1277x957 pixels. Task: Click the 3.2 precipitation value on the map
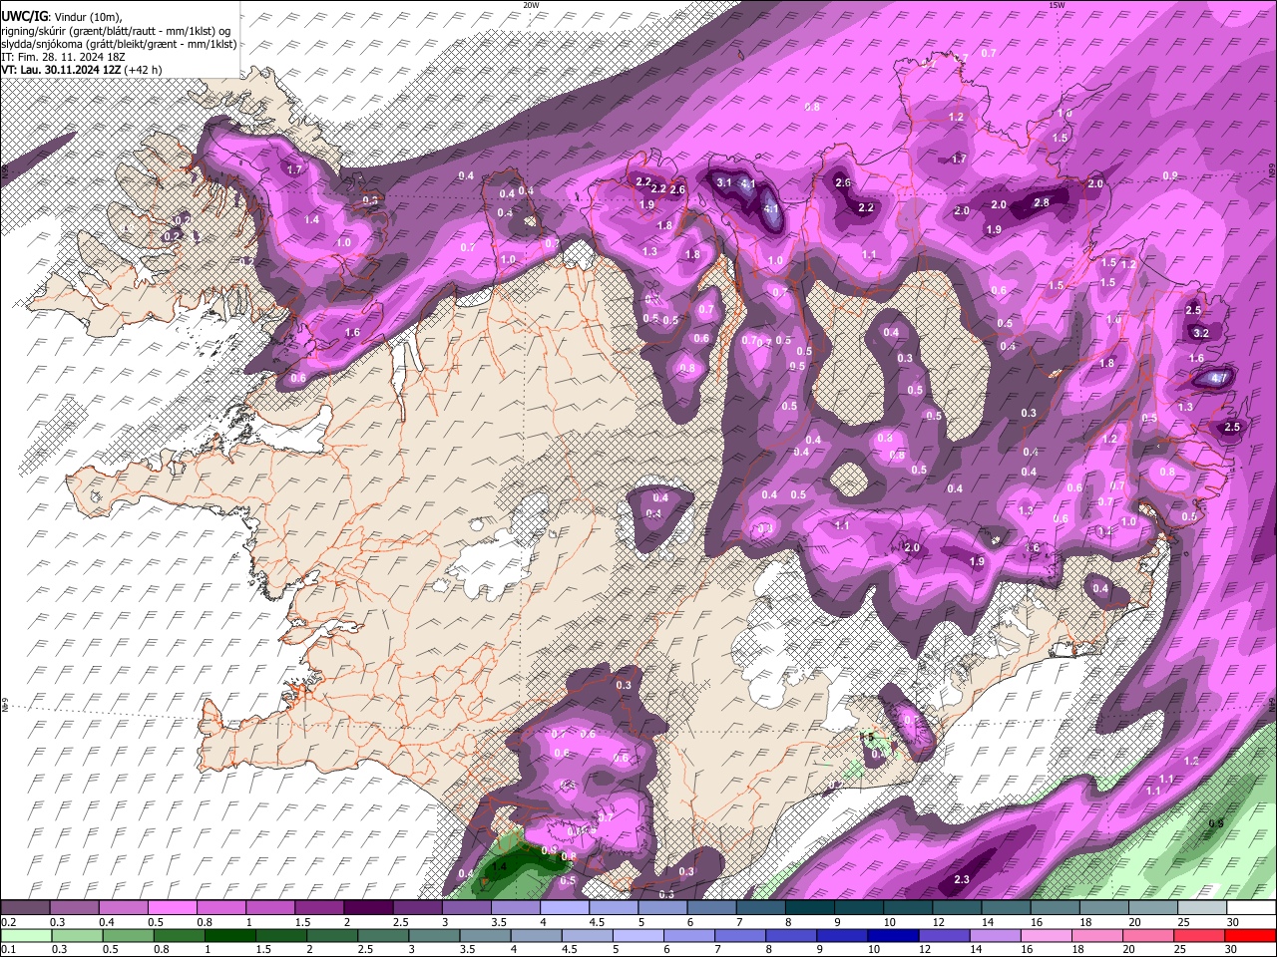[x=1201, y=333]
